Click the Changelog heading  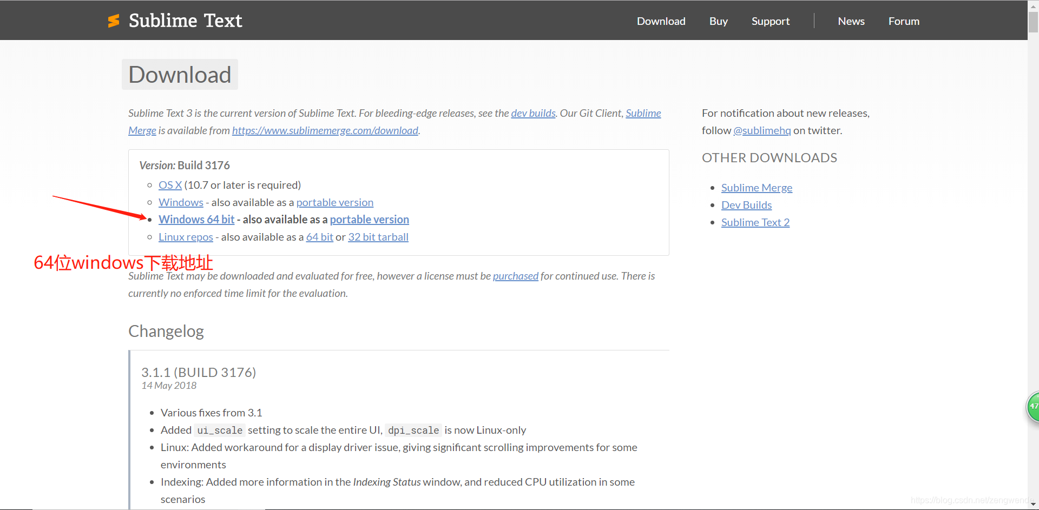pyautogui.click(x=166, y=331)
